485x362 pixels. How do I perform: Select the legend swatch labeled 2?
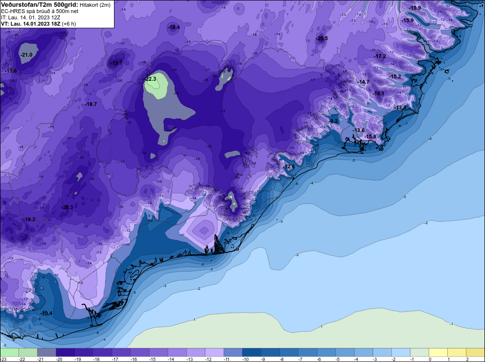pyautogui.click(x=476, y=352)
